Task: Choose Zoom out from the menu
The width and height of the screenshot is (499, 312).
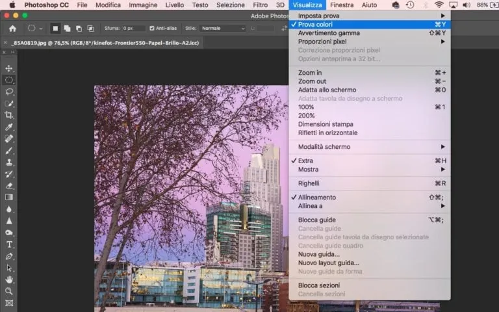Action: click(x=370, y=81)
